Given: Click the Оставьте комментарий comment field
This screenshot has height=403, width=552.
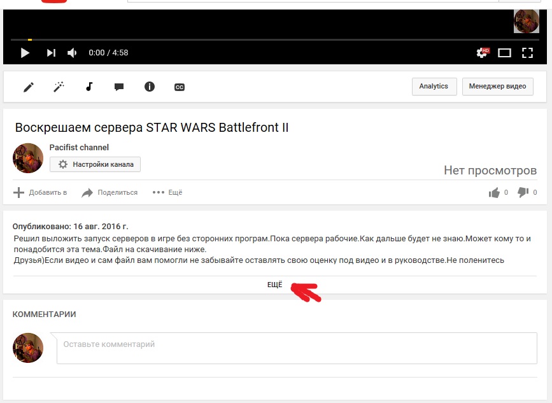Looking at the screenshot, I should 297,348.
